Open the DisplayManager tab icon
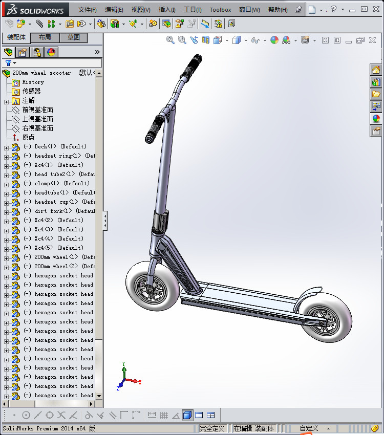This screenshot has width=384, height=435. click(x=51, y=52)
